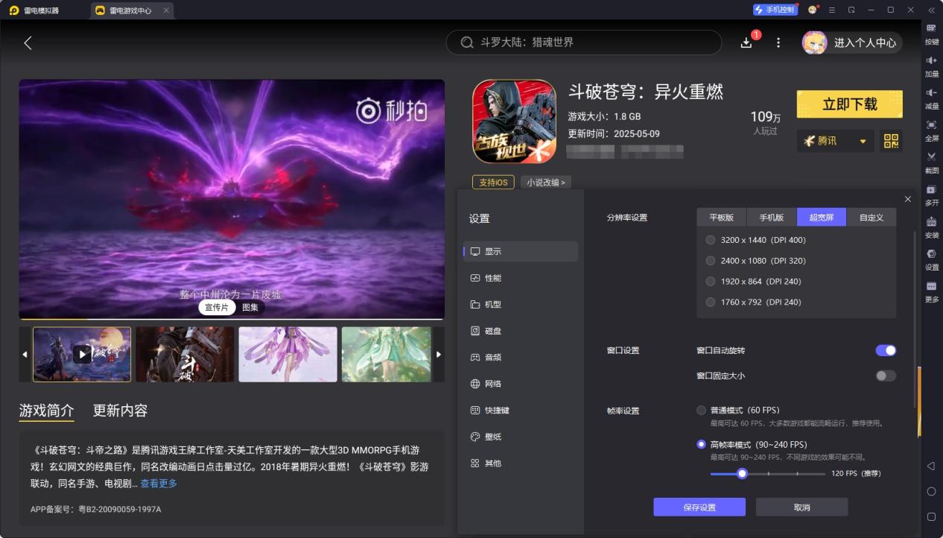This screenshot has width=943, height=538.
Task: Click the Android home circle button
Action: [931, 492]
